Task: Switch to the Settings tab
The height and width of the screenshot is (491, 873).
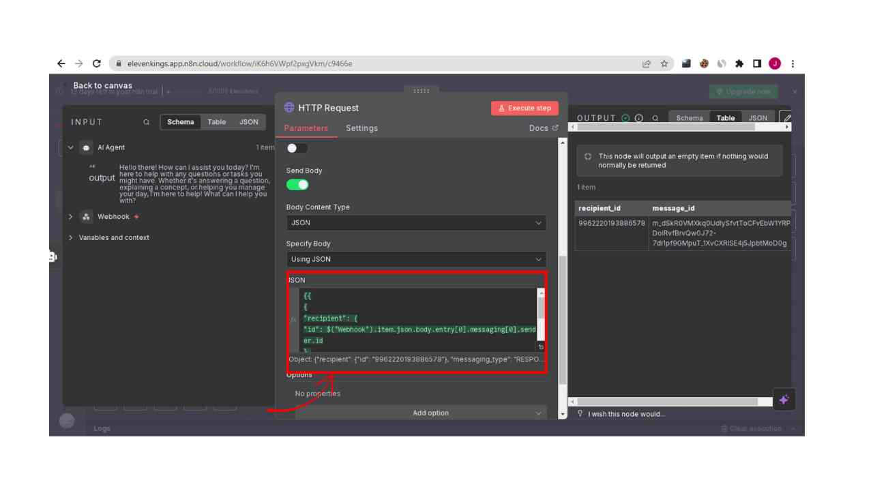Action: point(361,128)
